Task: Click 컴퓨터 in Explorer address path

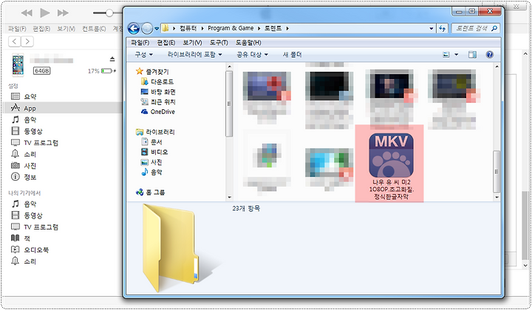Action: click(188, 29)
